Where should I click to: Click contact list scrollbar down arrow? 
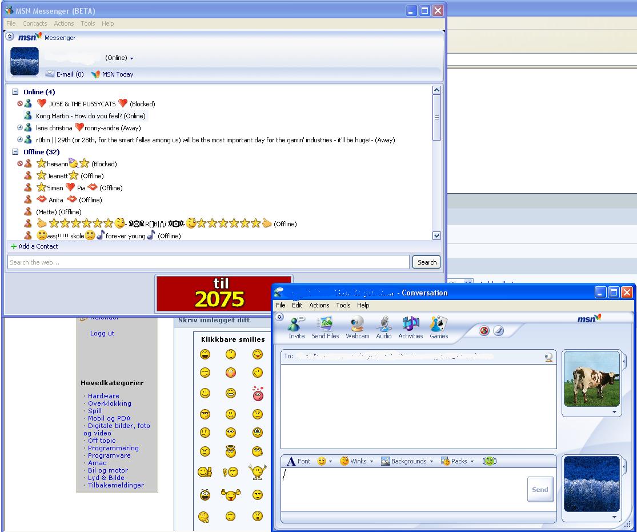click(436, 235)
